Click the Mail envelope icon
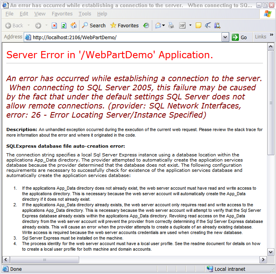276x274 pixels. point(158,25)
